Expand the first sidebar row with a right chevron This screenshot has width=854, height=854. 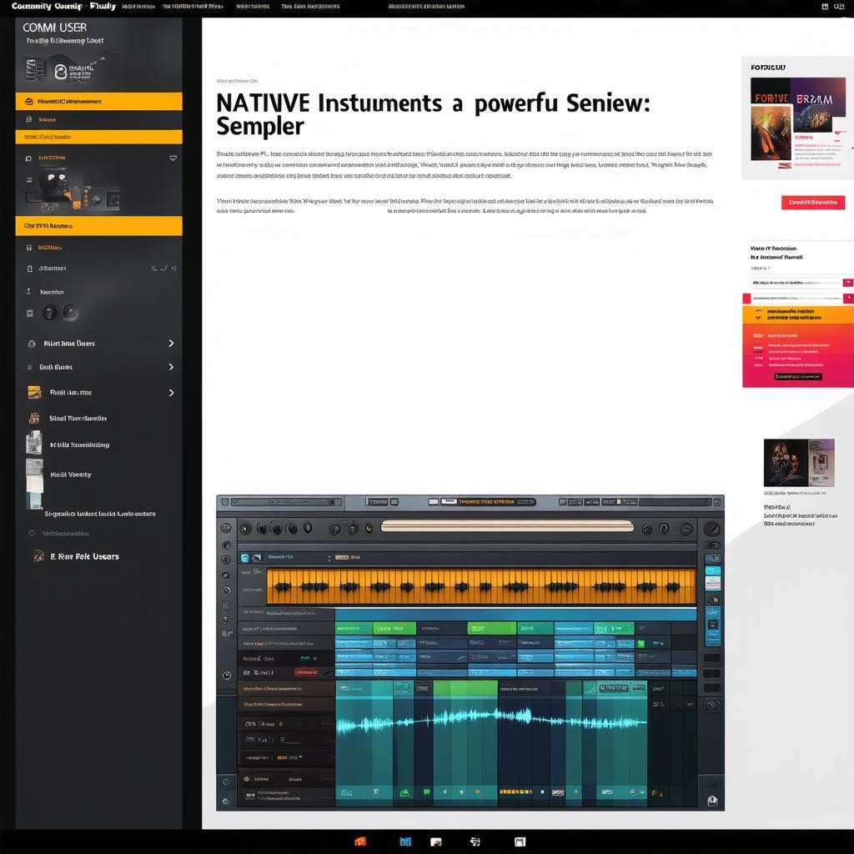click(x=171, y=344)
